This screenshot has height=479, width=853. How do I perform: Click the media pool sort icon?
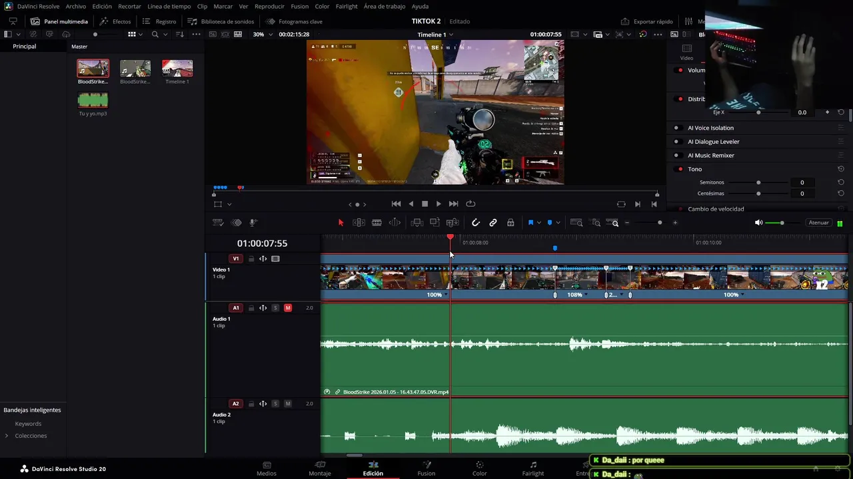click(x=180, y=34)
